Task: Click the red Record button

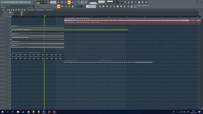Action: [49, 2]
